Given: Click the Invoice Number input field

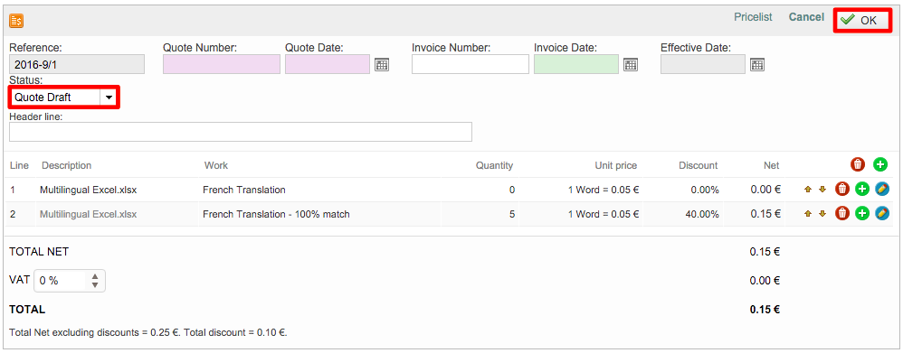Looking at the screenshot, I should pyautogui.click(x=471, y=64).
